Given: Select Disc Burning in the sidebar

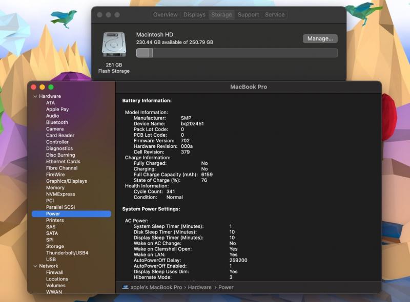Looking at the screenshot, I should coord(60,155).
